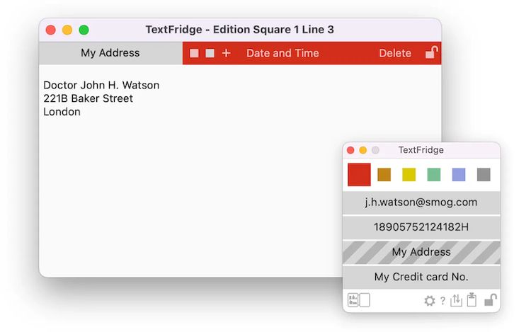Select the gray color square
Image resolution: width=531 pixels, height=332 pixels.
(x=484, y=175)
